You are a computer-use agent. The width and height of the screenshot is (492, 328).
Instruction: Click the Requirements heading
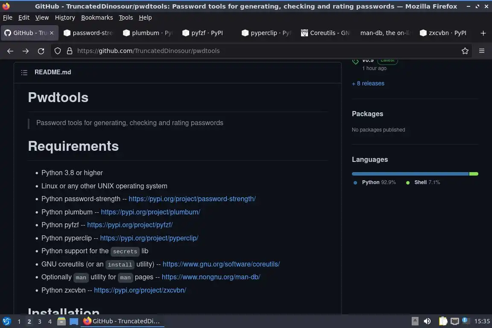point(73,146)
